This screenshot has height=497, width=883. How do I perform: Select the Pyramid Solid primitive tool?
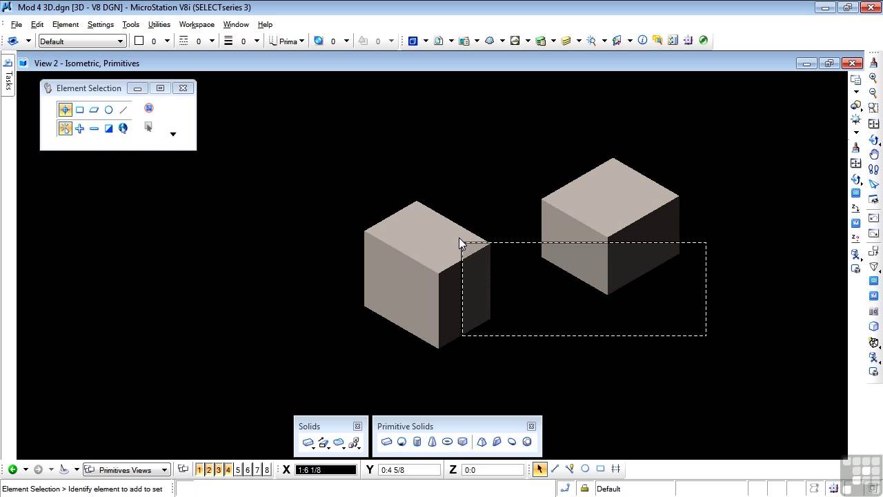(x=482, y=442)
